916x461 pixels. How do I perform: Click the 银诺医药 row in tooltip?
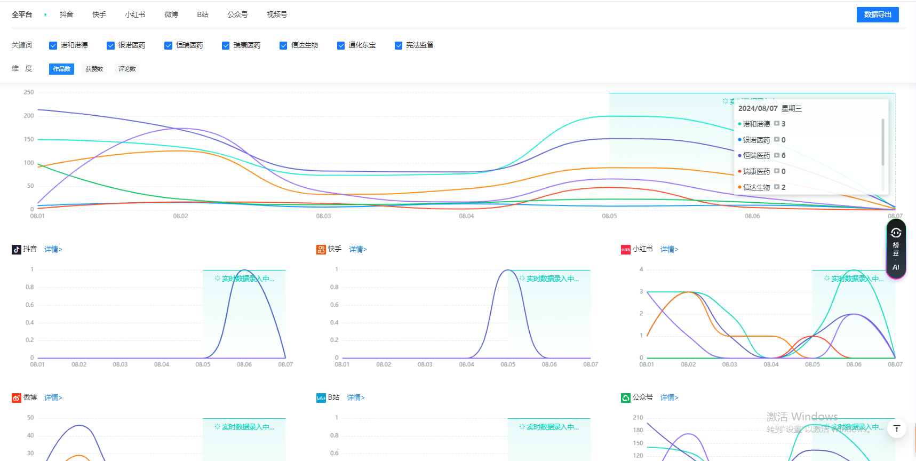[x=762, y=140]
